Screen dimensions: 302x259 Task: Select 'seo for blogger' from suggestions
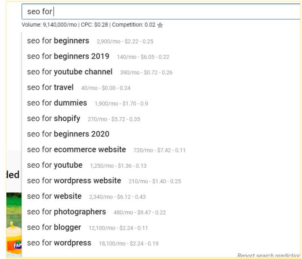click(x=54, y=227)
